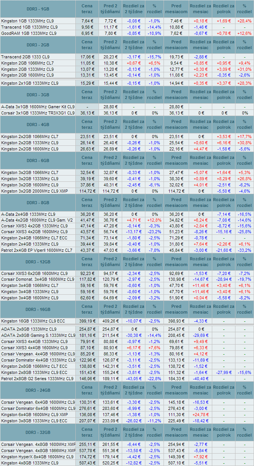This screenshot has width=254, height=466.
Task: Select 'Kingston 3x4GB 1600MHz CL9' product name
Action: (30, 297)
